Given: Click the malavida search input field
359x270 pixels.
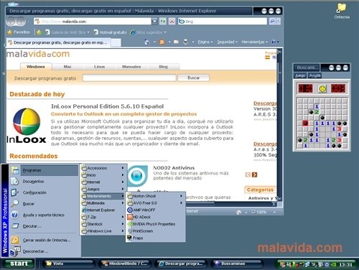Looking at the screenshot, I should coord(129,78).
